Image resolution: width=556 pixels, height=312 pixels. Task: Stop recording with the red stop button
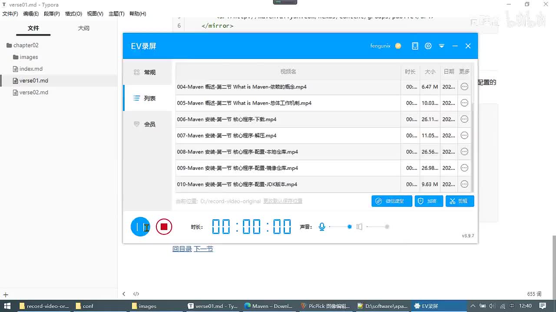pos(164,227)
